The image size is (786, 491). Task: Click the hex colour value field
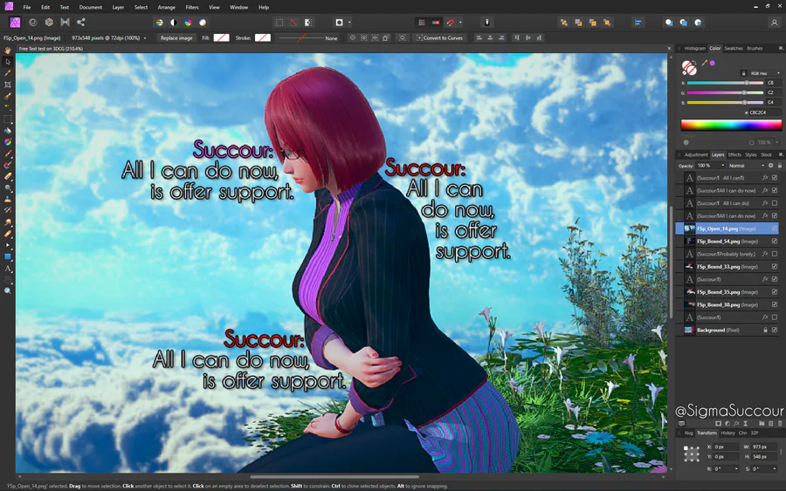[765, 113]
